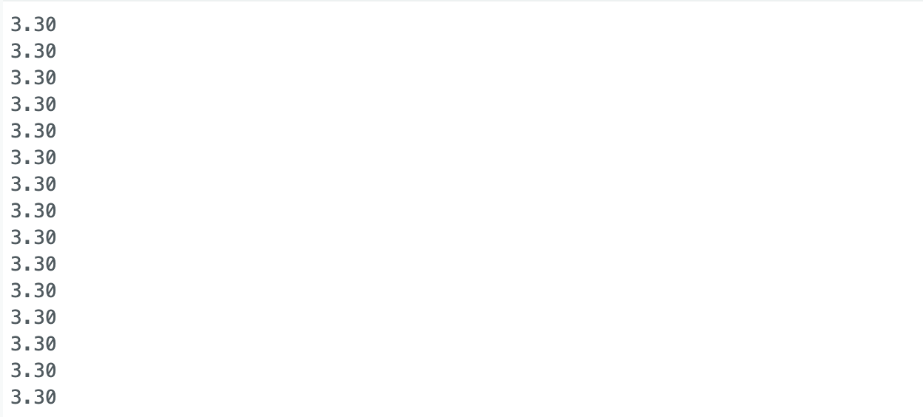Viewport: 923px width, 417px height.
Task: Select the sixth 3.30 text line
Action: click(x=33, y=157)
